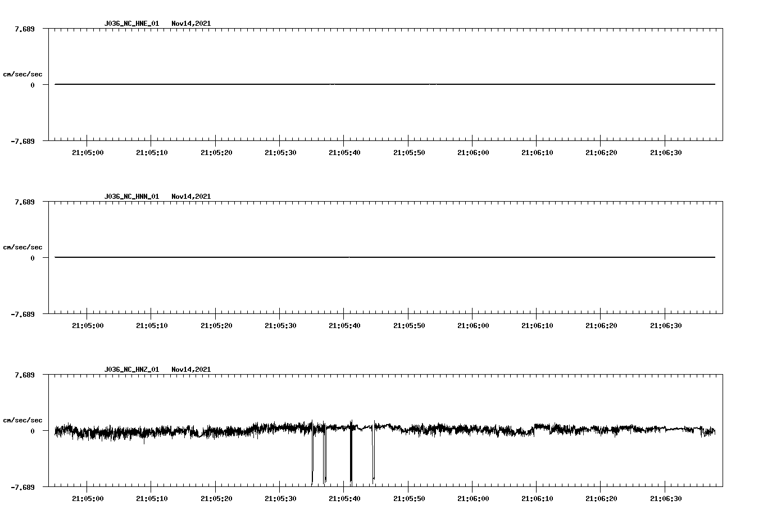Viewport: 763px width, 519px height.
Task: Select the 21:05:30 time label under HNZ plot
Action: tap(280, 499)
